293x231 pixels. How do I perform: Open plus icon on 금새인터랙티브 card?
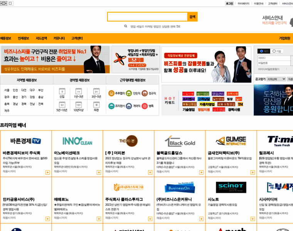click(253, 172)
